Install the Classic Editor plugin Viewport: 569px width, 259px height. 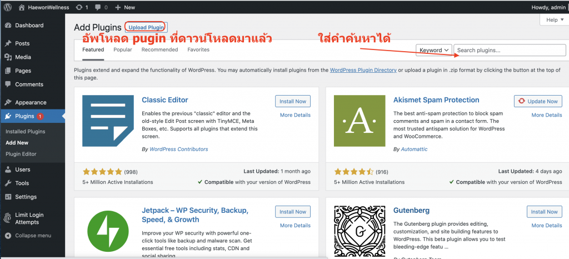click(x=293, y=101)
